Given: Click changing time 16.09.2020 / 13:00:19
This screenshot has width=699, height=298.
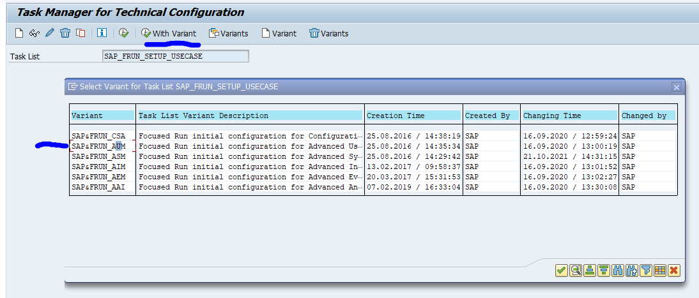Looking at the screenshot, I should click(569, 146).
